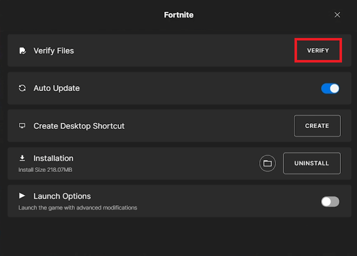Image resolution: width=357 pixels, height=256 pixels.
Task: Click the Fortnite dialog title
Action: point(178,15)
